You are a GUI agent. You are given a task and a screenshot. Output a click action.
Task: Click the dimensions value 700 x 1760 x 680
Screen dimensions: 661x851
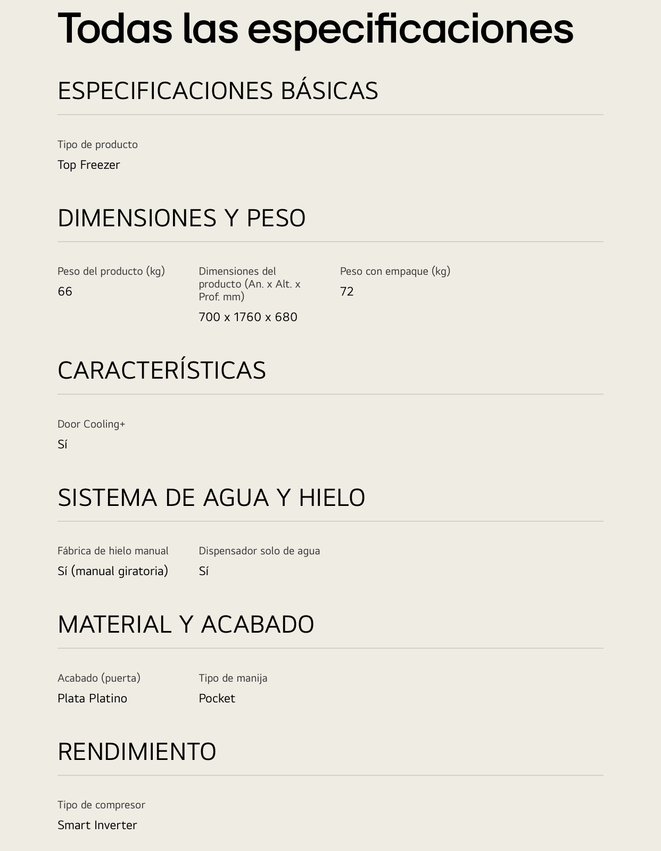(248, 317)
